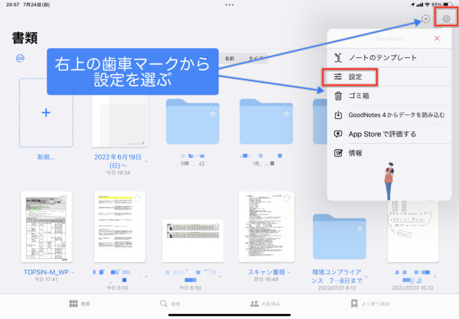
Task: Tap the blue list view icon
Action: pos(20,58)
